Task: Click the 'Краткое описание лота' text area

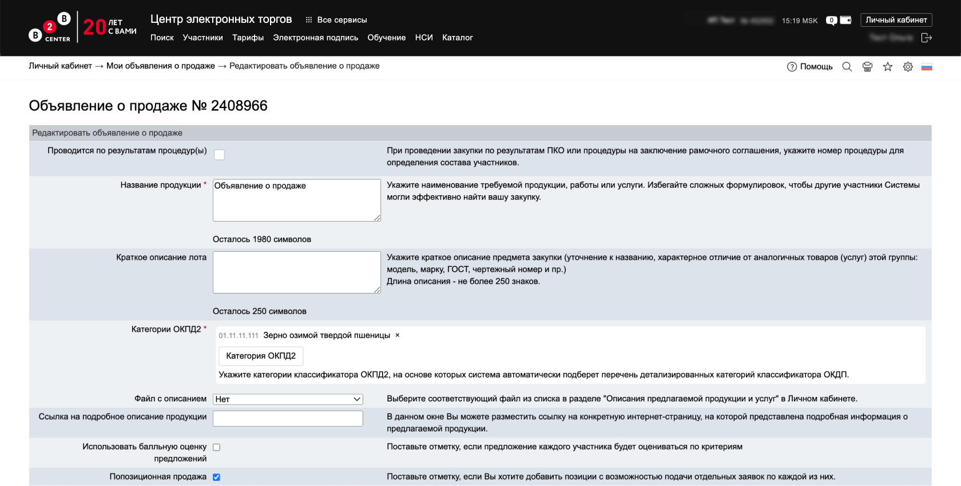Action: [x=297, y=272]
